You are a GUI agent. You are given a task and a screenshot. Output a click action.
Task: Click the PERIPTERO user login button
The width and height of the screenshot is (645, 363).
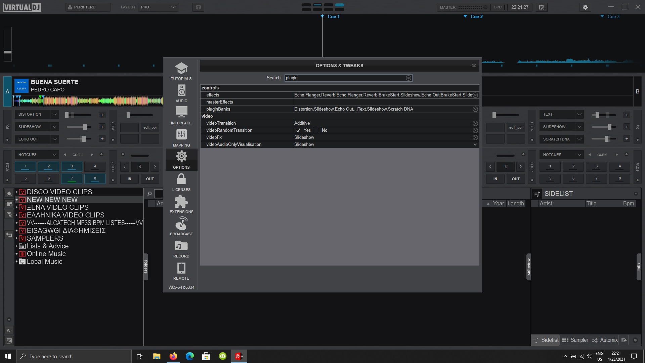[x=88, y=7]
